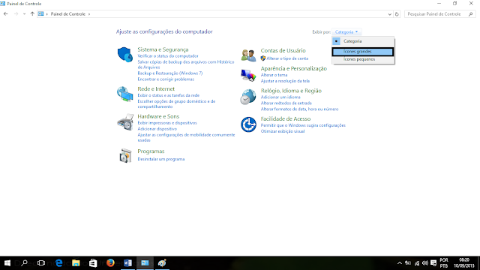
Task: Select Ícones pequenos in the view menu
Action: [x=363, y=59]
